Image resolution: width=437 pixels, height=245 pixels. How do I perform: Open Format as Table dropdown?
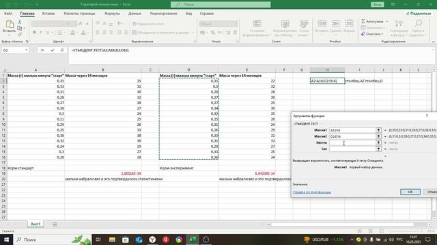pyautogui.click(x=285, y=29)
